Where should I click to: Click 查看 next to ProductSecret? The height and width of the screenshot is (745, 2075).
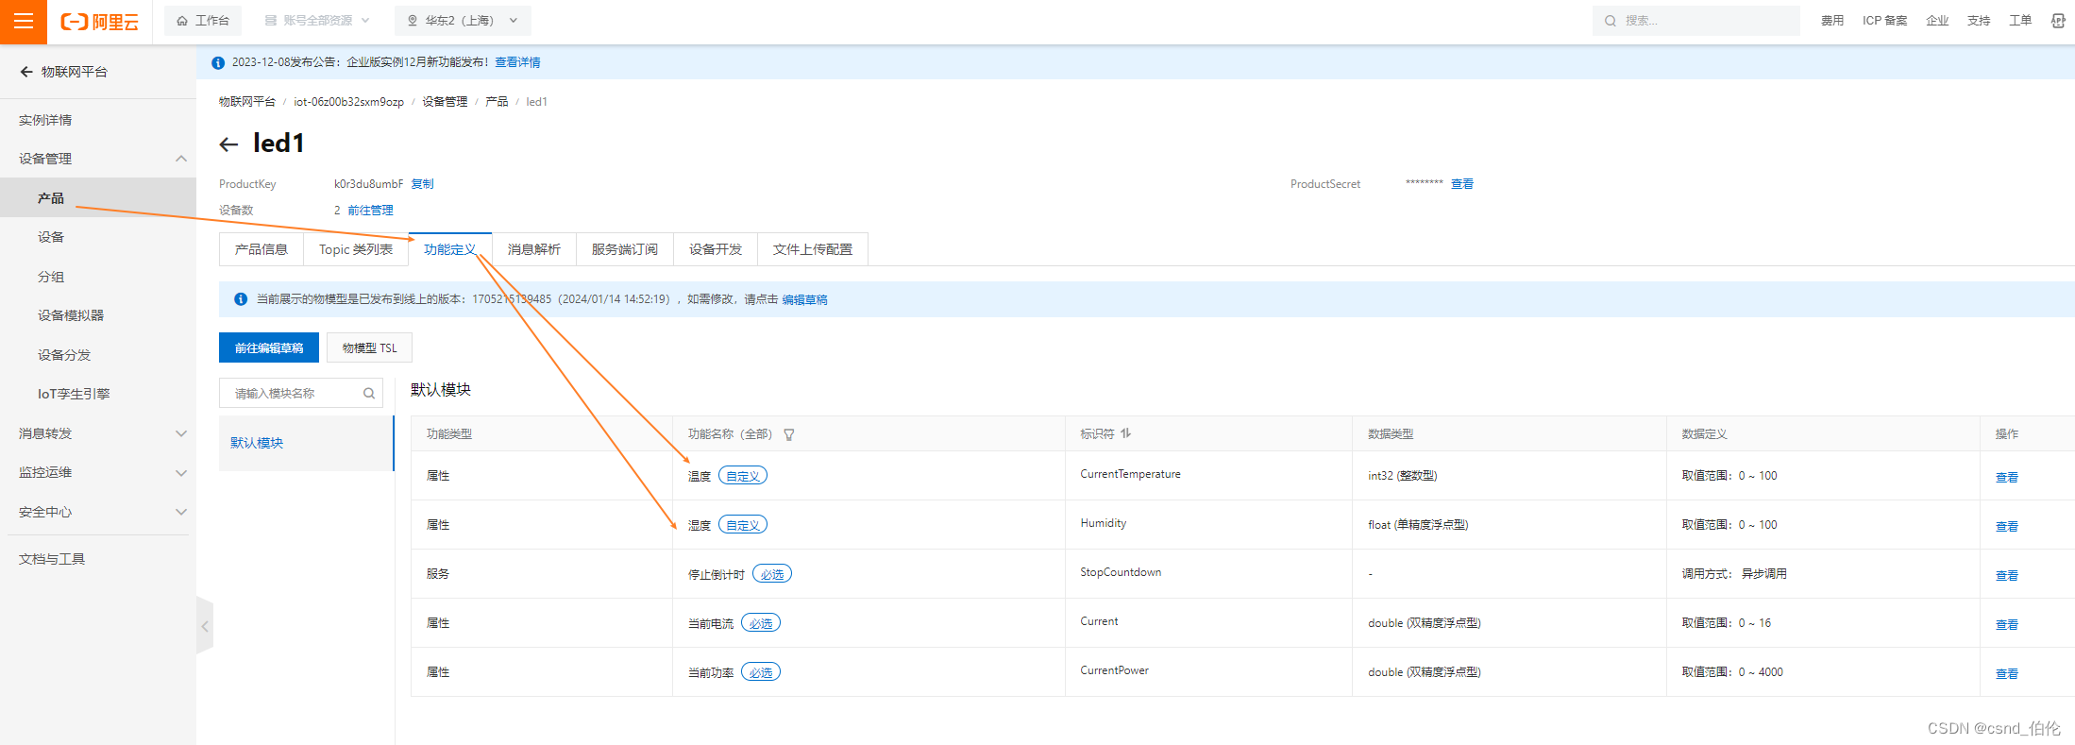[1462, 184]
